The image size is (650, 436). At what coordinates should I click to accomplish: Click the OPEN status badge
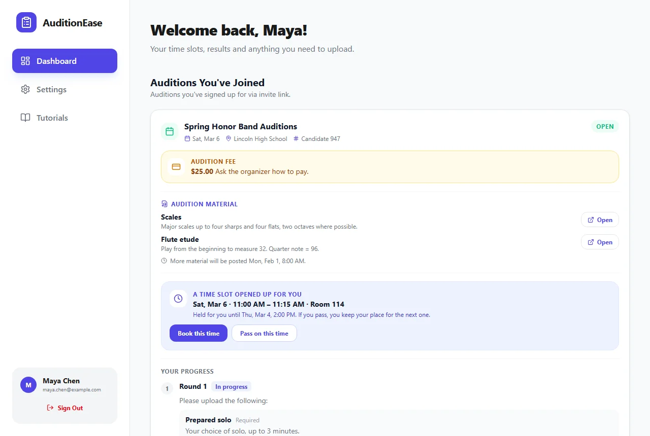(605, 126)
